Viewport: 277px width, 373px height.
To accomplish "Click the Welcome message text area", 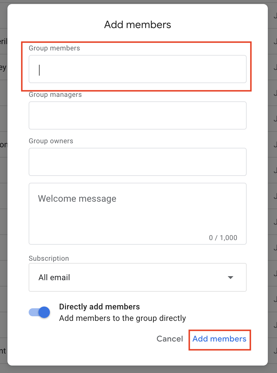I will coord(138,214).
